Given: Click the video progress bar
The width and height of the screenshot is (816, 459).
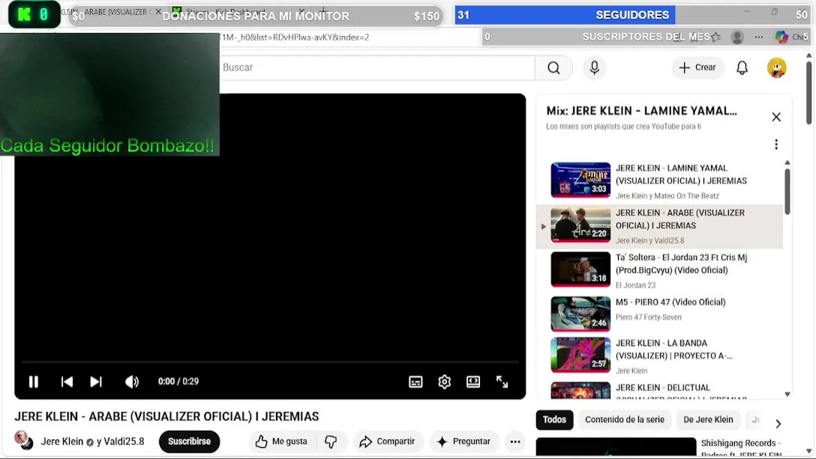Looking at the screenshot, I should (x=270, y=362).
